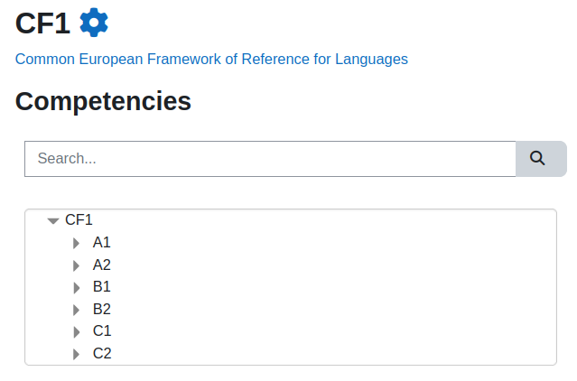Screen dimensions: 577x381
Task: Expand the B1 competency arrow
Action: point(76,288)
